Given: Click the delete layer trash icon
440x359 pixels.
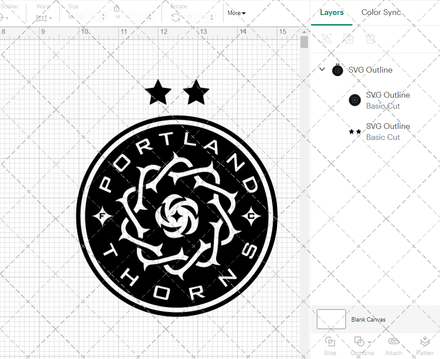Looking at the screenshot, I should (370, 39).
